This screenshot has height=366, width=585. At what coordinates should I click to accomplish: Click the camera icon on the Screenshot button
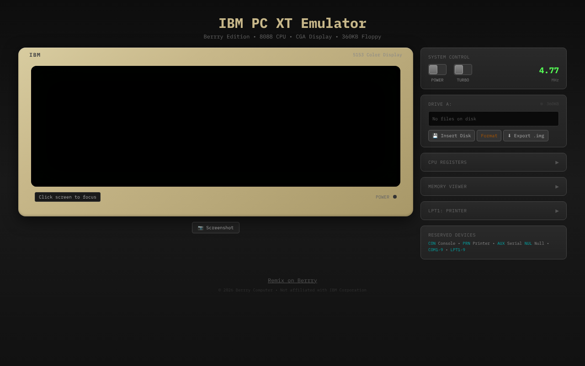pyautogui.click(x=200, y=227)
